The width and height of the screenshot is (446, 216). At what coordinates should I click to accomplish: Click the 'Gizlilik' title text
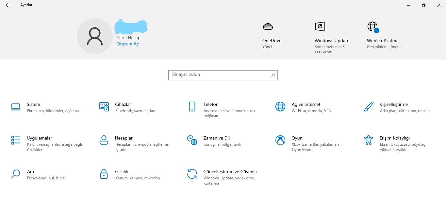click(122, 172)
